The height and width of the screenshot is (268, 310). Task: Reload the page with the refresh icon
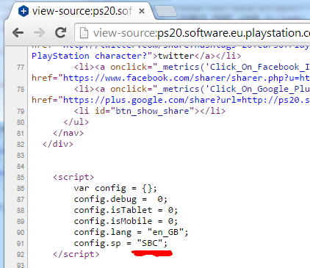click(60, 32)
